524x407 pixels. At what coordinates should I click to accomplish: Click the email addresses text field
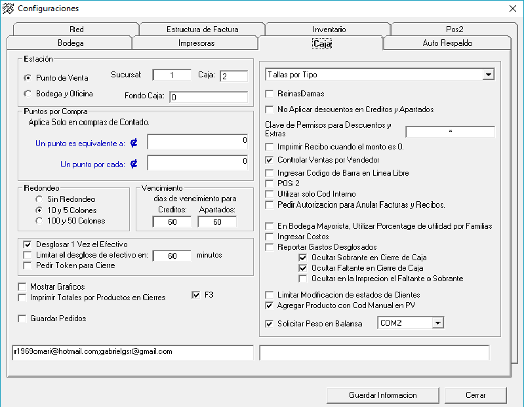coord(132,353)
